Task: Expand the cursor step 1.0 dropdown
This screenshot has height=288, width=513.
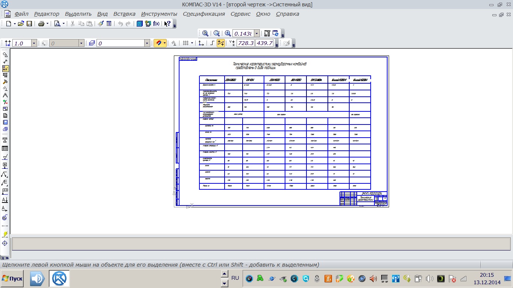Action: (34, 43)
